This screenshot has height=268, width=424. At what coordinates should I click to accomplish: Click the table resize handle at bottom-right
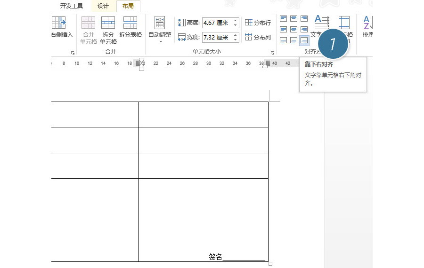coord(270,264)
